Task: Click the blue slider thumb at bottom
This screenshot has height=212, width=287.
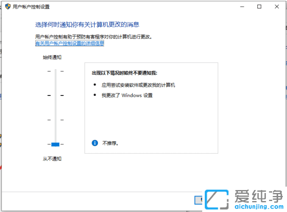Action: coord(55,144)
